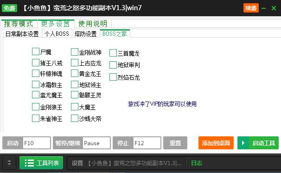Select the BOSS之家 sub-tab
Image resolution: width=281 pixels, height=173 pixels.
115,33
